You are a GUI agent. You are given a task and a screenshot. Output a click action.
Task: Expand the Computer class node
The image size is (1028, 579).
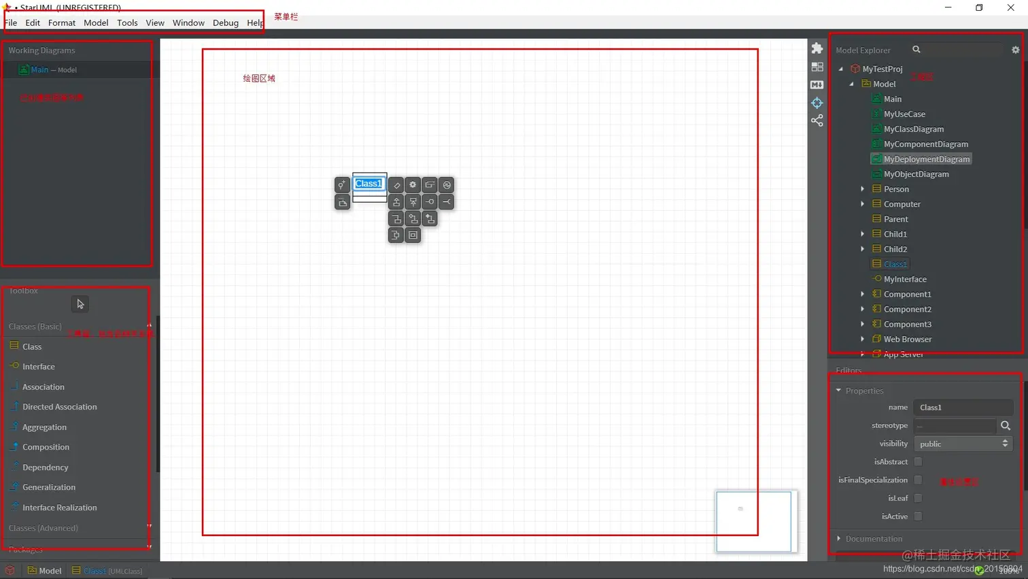[863, 204]
